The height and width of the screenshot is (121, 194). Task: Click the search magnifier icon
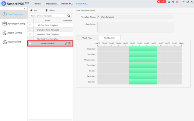pos(69,16)
